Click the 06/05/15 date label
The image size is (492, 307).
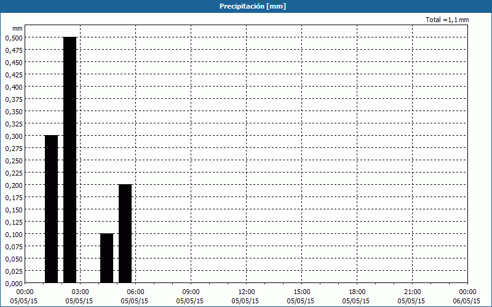coord(467,301)
